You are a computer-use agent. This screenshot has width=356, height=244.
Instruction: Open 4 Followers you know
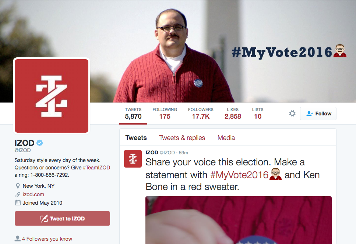click(x=47, y=239)
